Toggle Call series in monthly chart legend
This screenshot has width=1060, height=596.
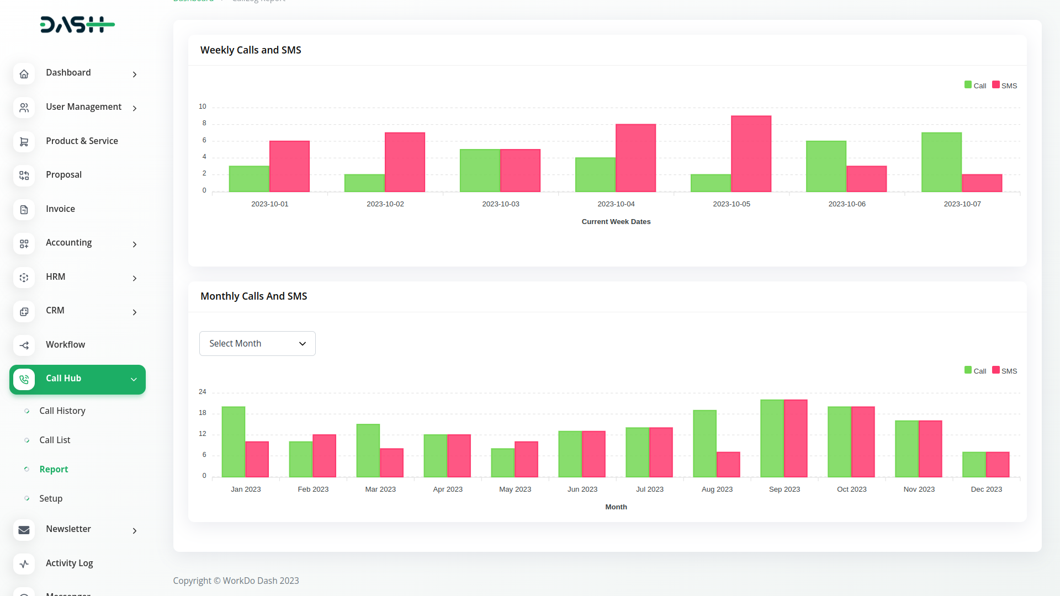tap(975, 371)
